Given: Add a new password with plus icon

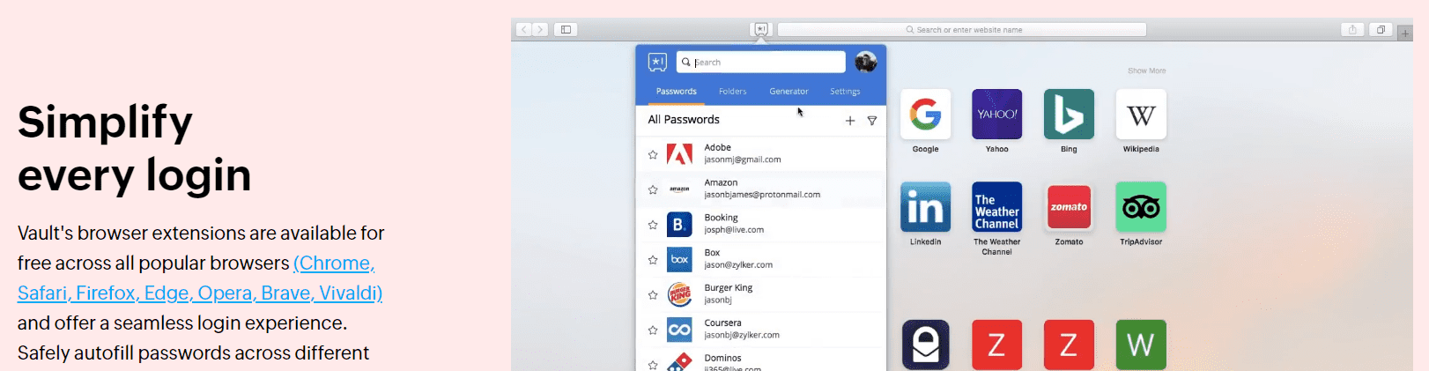Looking at the screenshot, I should [x=850, y=121].
